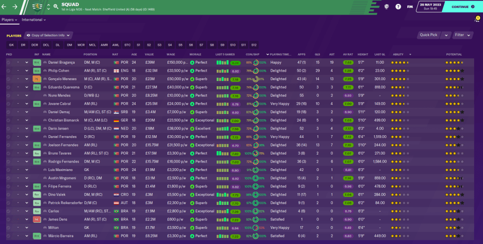This screenshot has width=483, height=244.
Task: Open the International tab menu
Action: (x=34, y=20)
